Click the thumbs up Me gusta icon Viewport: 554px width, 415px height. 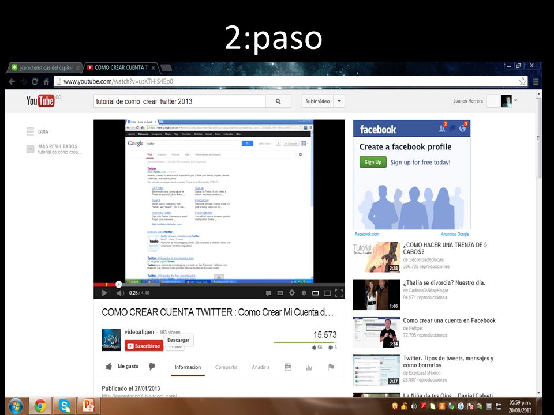coord(108,367)
